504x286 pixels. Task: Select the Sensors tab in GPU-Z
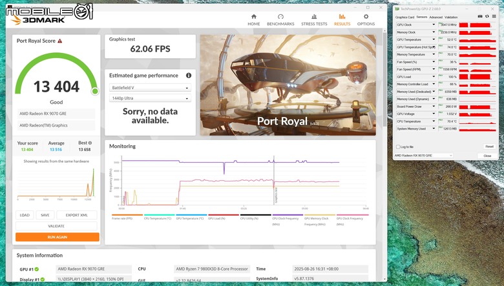tap(422, 17)
